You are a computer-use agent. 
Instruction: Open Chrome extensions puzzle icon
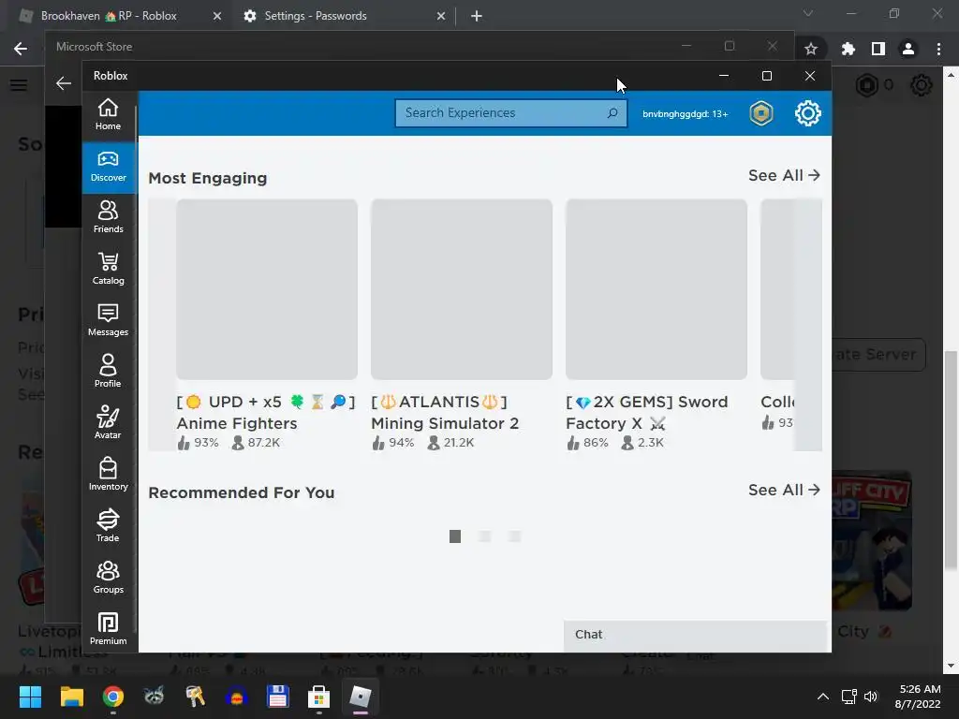[848, 49]
